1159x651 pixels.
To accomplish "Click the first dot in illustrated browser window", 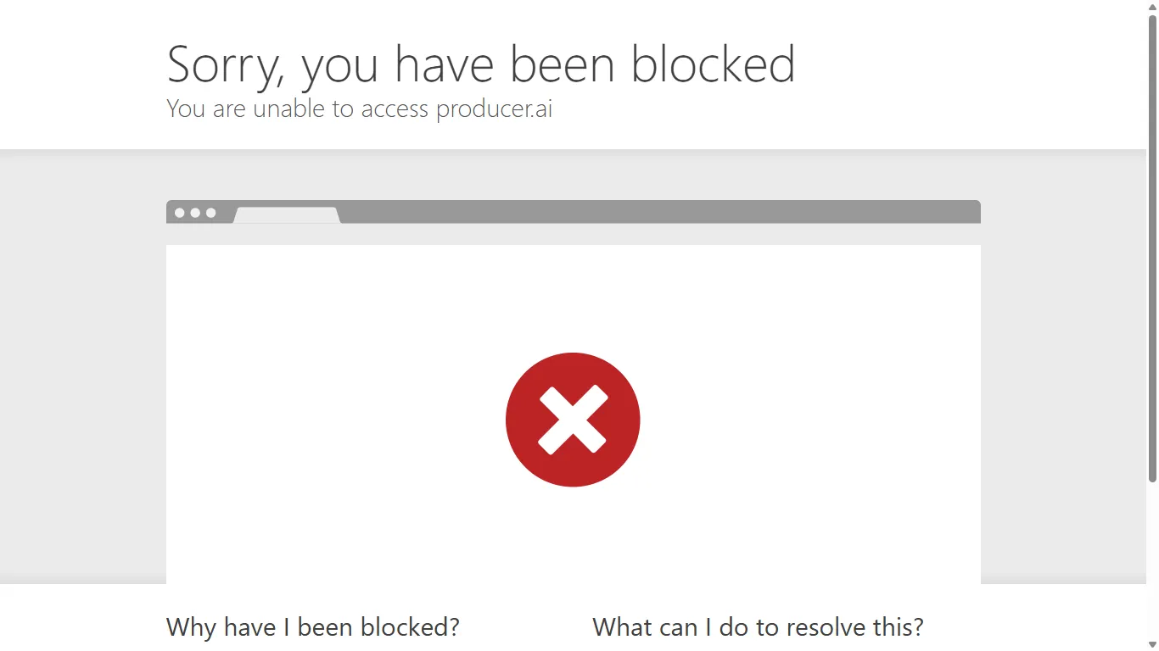I will [x=180, y=213].
